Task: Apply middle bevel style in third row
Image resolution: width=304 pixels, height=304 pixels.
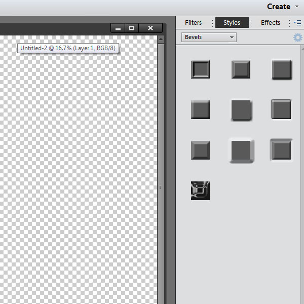Action: [242, 151]
